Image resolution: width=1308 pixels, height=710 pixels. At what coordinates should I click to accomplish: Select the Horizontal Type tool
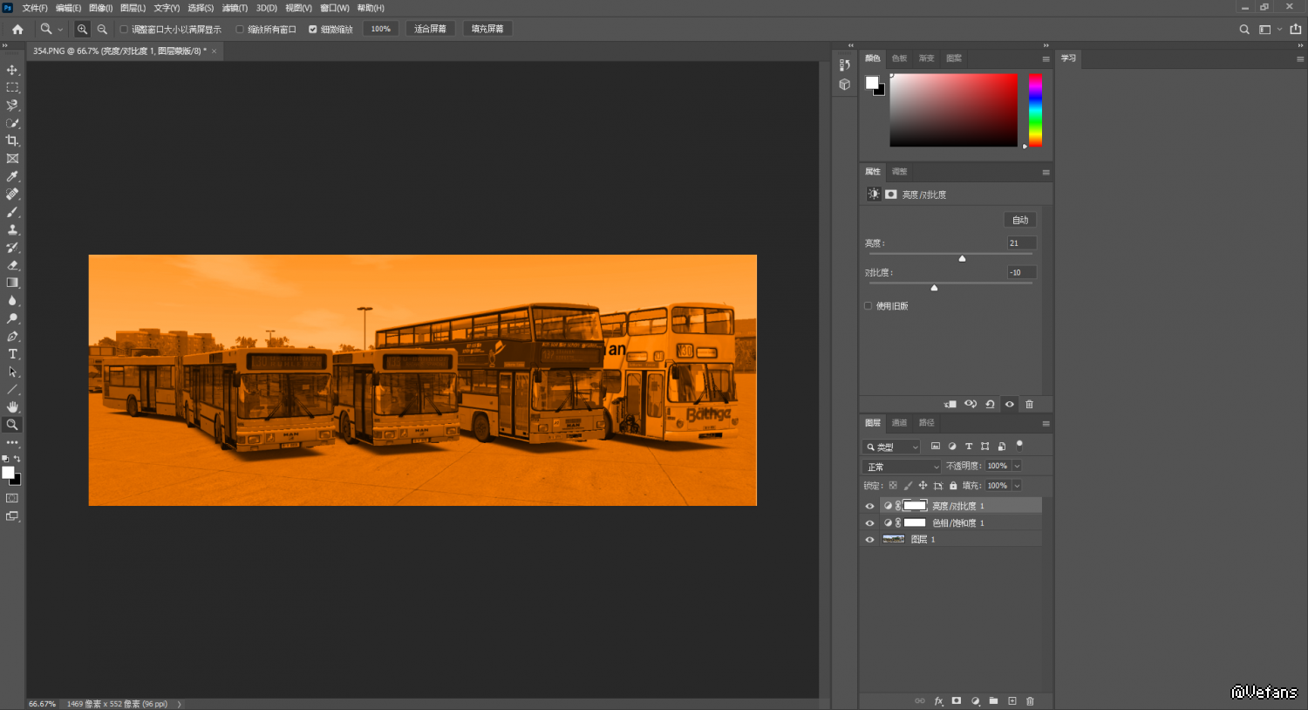click(12, 354)
